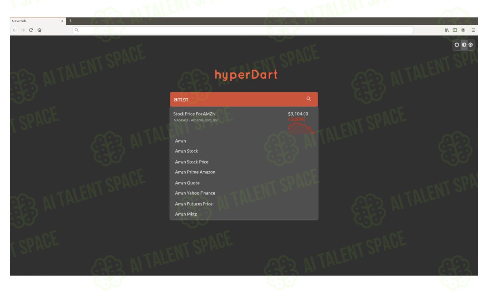The width and height of the screenshot is (488, 293).
Task: Open the browser hamburger menu
Action: coord(473,30)
